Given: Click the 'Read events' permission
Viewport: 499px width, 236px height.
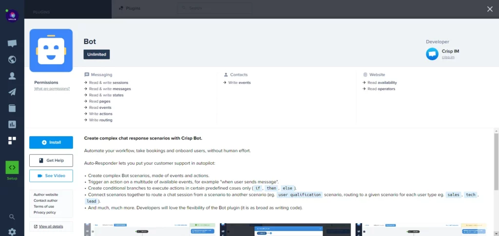Looking at the screenshot, I should tap(100, 108).
